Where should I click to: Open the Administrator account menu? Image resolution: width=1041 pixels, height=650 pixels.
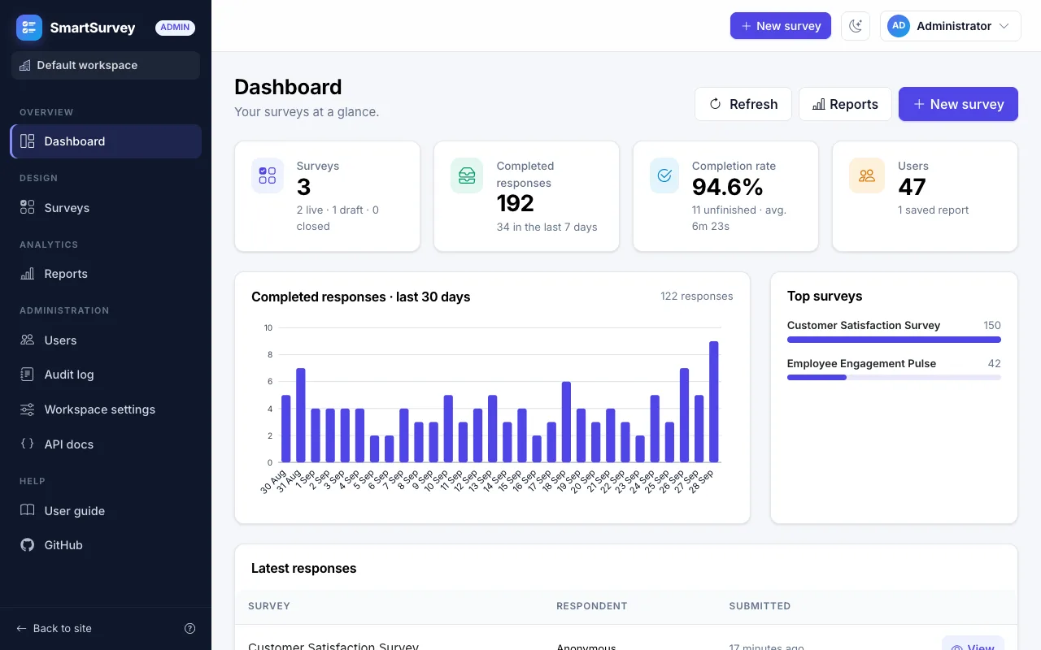(950, 26)
